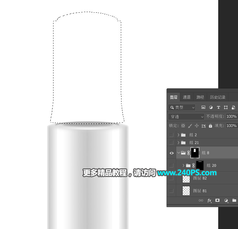Select the 组 8 layer mask thumbnail
This screenshot has width=238, height=229.
coord(195,153)
